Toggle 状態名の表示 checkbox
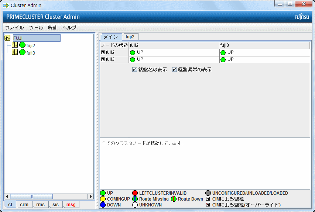The height and width of the screenshot is (212, 315). point(134,70)
